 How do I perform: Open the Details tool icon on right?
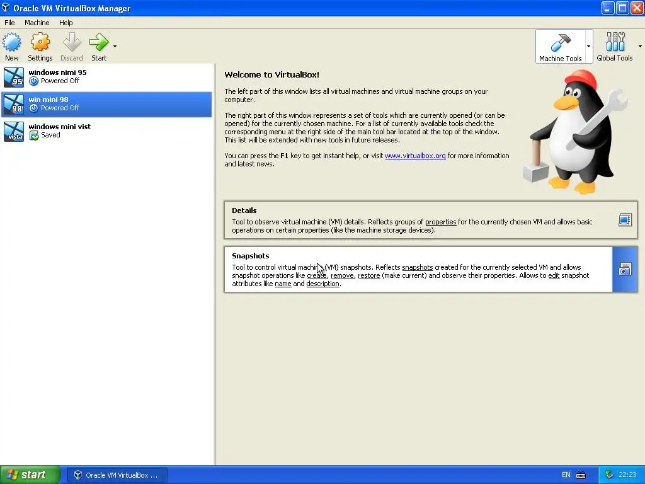tap(625, 220)
